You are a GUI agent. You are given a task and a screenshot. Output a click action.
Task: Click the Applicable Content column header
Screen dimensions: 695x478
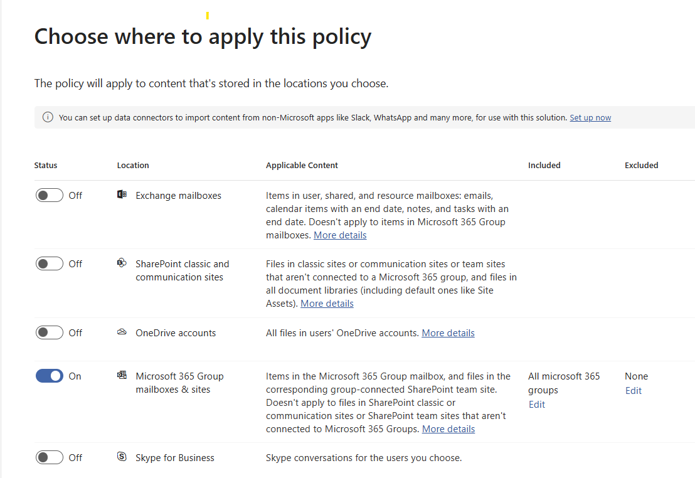pyautogui.click(x=302, y=166)
